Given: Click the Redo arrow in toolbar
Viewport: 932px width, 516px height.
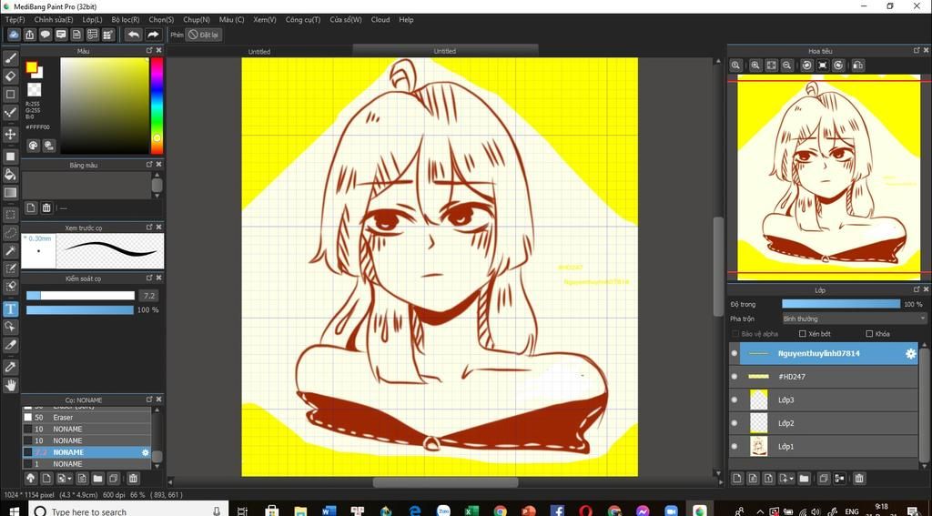Looking at the screenshot, I should [153, 35].
